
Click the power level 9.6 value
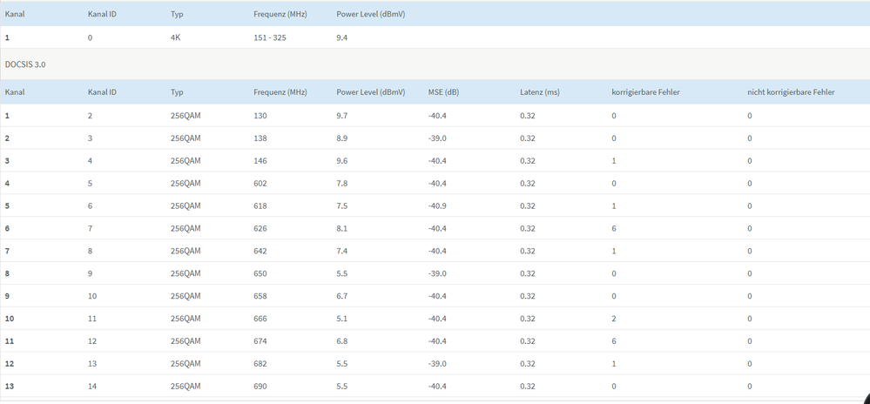coord(341,161)
